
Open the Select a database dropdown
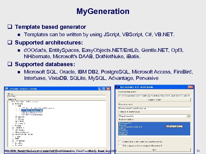(x=188, y=116)
